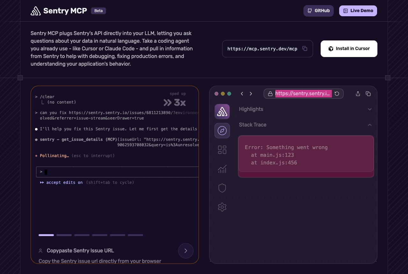Jump to the sixth demo step indicator
This screenshot has height=274, width=408.
[x=135, y=235]
